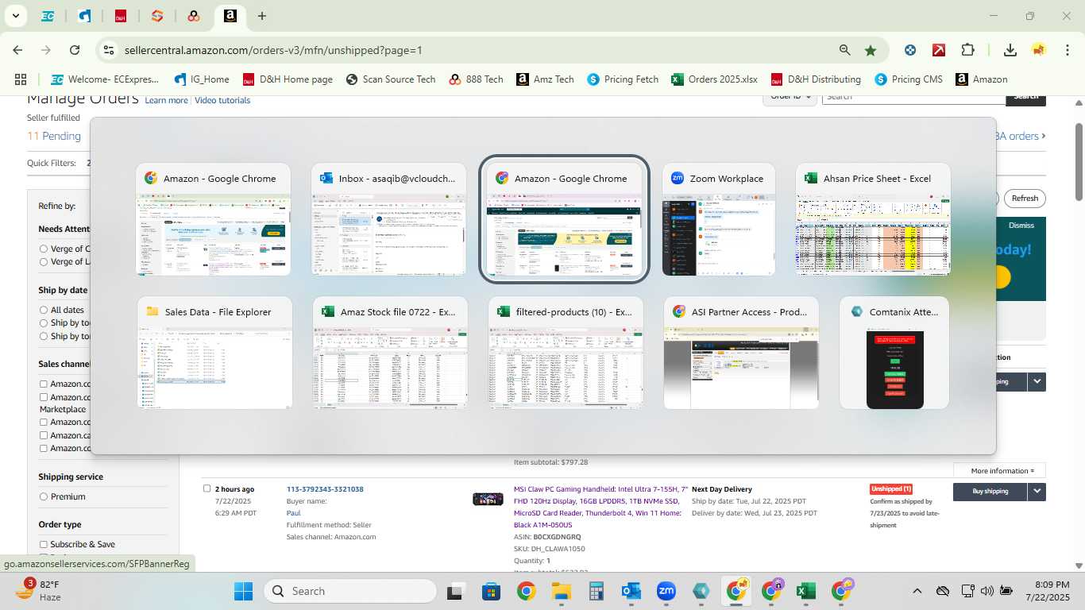Switch to the first Amazon Chrome window thumbnail
Screen dimensions: 1085x610
click(x=213, y=219)
